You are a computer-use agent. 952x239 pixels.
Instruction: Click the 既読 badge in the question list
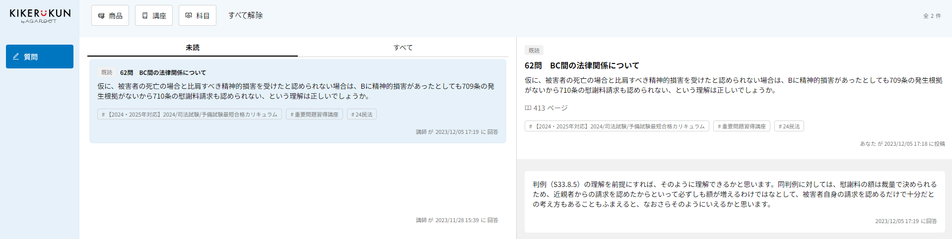[x=107, y=72]
